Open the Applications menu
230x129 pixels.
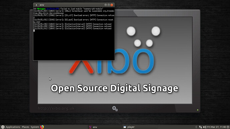[13, 127]
